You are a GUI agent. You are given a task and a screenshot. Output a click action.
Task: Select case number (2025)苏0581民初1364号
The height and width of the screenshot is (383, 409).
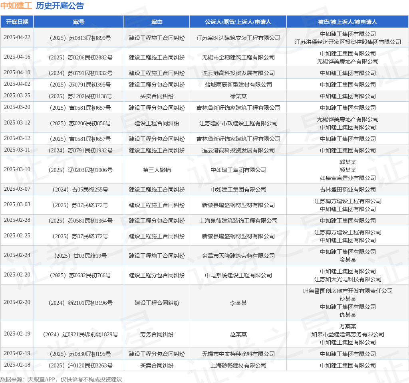(x=80, y=221)
